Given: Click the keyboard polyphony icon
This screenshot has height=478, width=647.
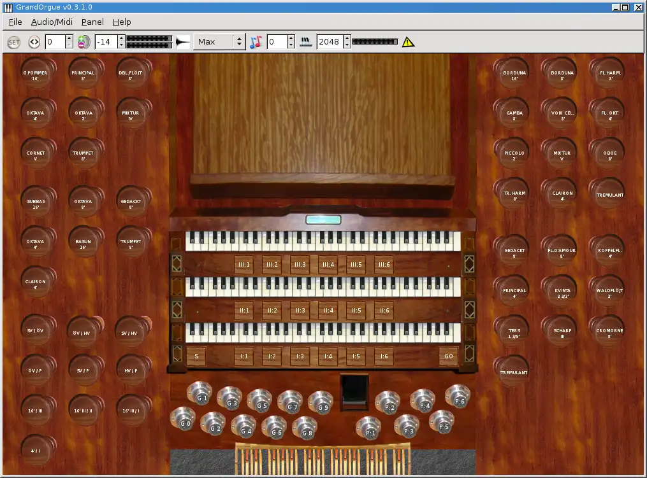Looking at the screenshot, I should (x=306, y=42).
